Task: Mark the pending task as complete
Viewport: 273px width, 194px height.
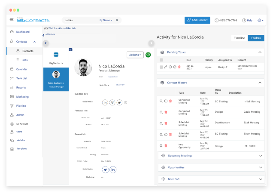Action: tap(175, 67)
